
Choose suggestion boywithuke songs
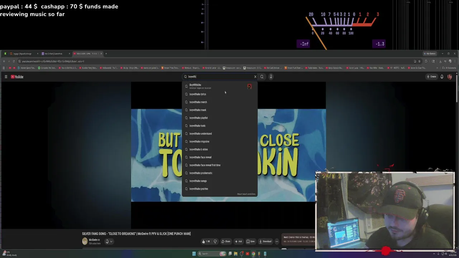pyautogui.click(x=219, y=181)
